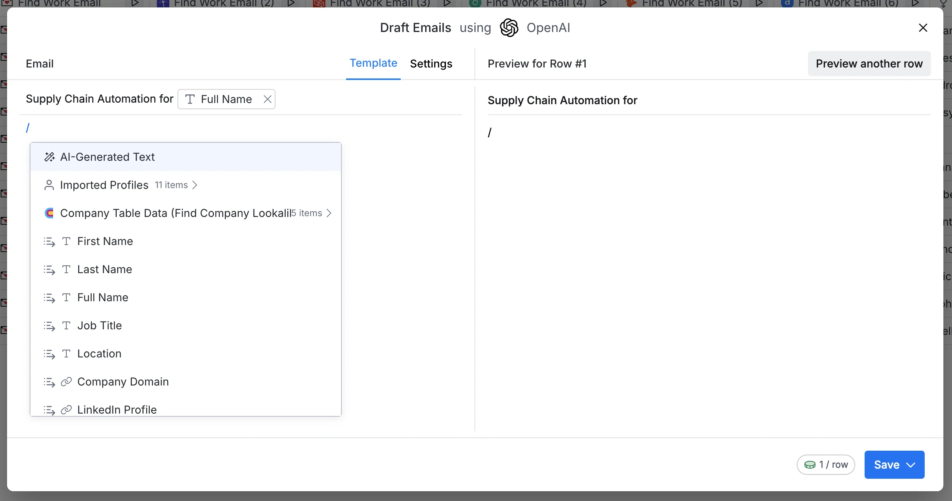
Task: Close the Draft Emails dialog
Action: click(923, 28)
